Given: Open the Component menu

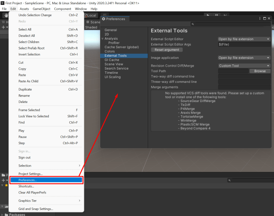Looking at the screenshot, I should pos(63,9).
